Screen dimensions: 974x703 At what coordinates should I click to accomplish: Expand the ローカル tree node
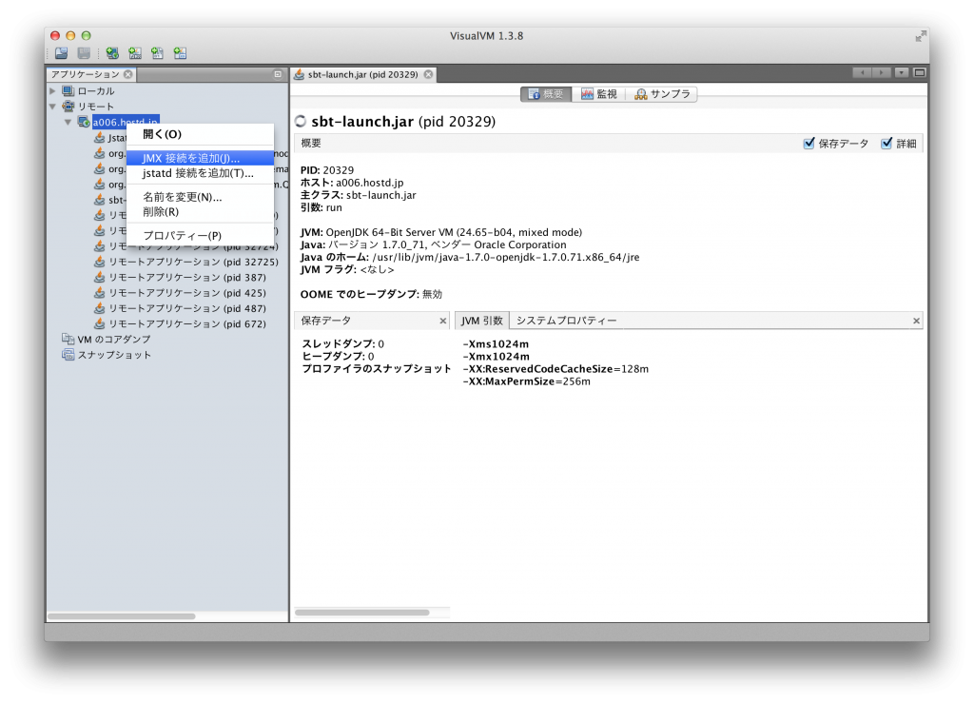(54, 90)
